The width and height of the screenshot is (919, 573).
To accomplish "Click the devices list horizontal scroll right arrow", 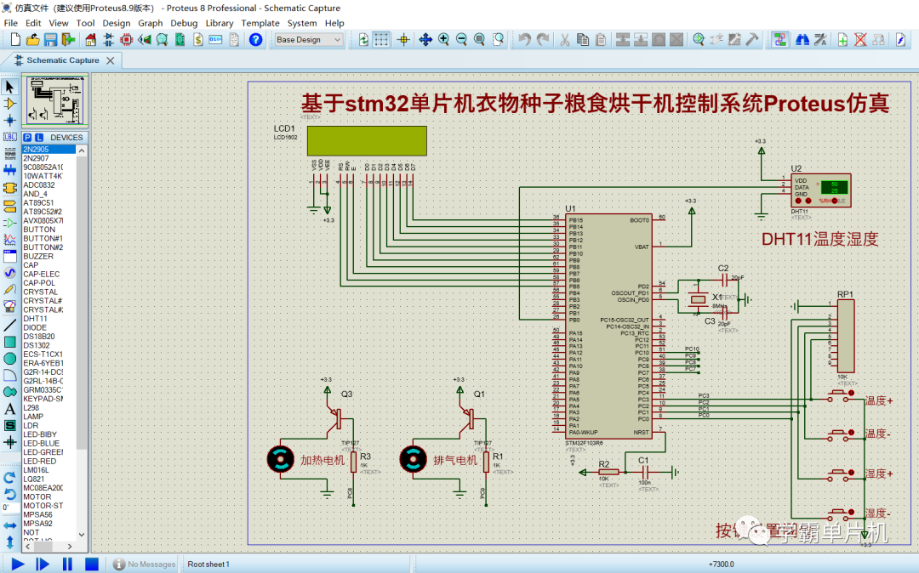I will 69,546.
